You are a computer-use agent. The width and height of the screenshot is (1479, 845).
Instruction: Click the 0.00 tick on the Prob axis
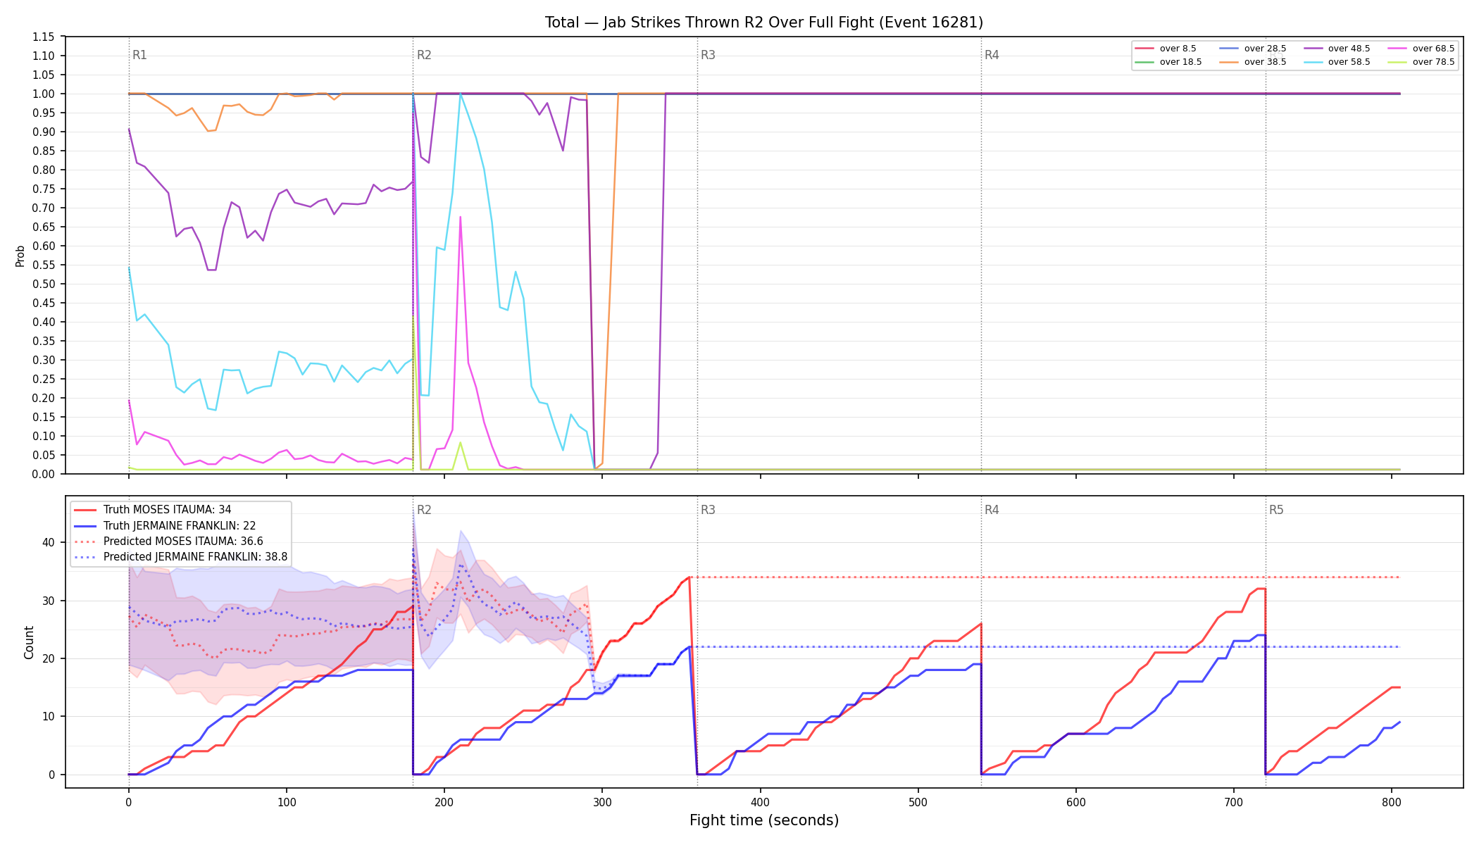(44, 474)
